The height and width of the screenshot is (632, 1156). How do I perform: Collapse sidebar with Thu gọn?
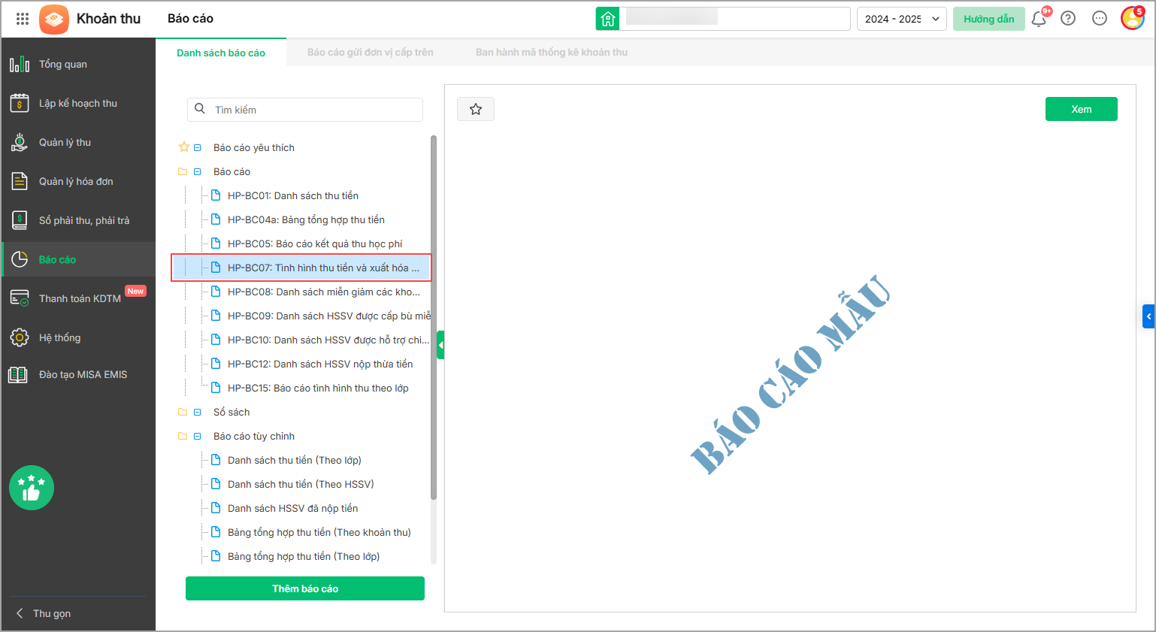click(x=44, y=613)
